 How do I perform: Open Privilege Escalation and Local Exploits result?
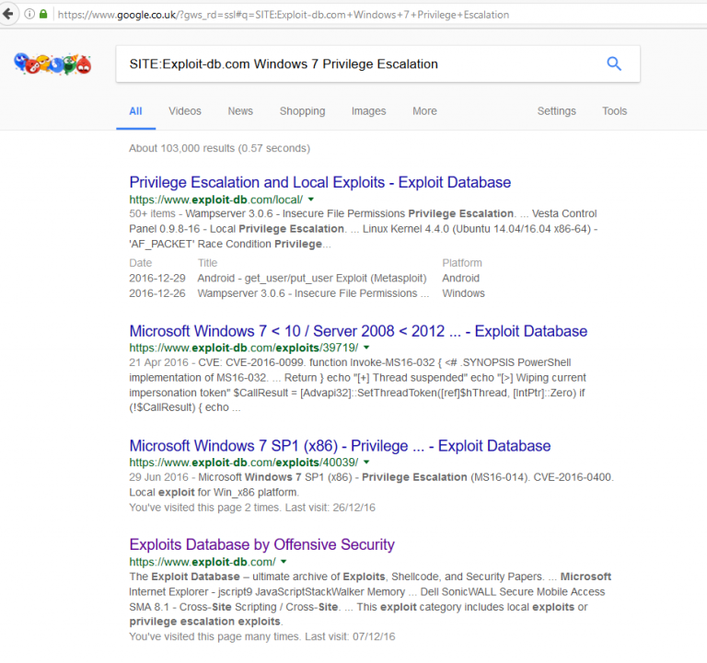point(319,182)
